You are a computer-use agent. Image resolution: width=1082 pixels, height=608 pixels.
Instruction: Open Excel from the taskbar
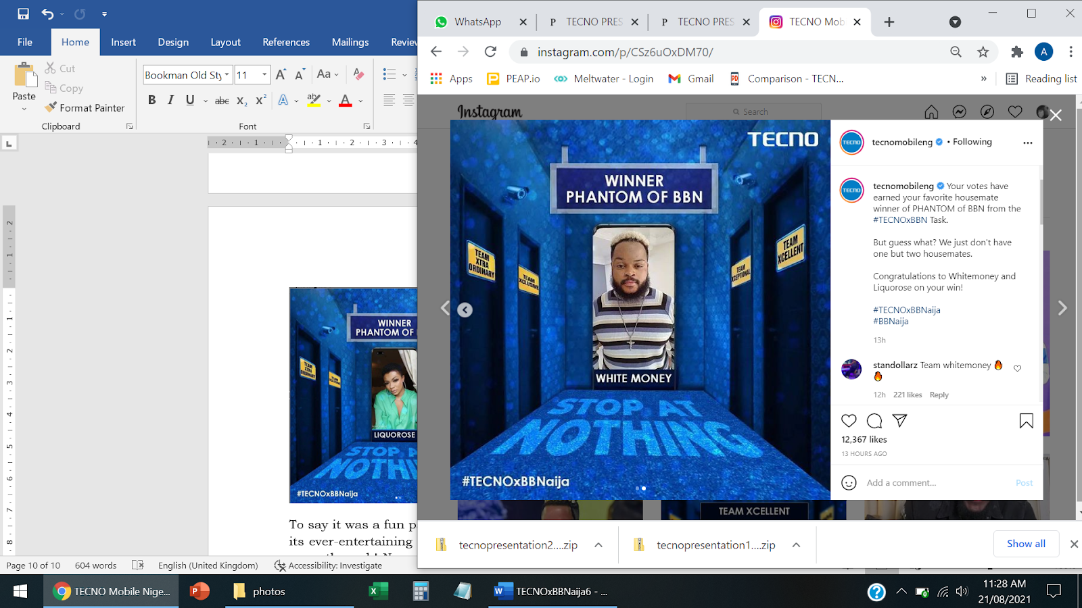click(x=378, y=591)
